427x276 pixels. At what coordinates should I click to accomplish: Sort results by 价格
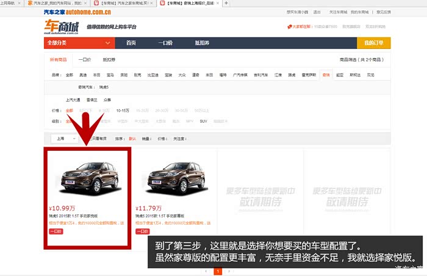coord(162,139)
